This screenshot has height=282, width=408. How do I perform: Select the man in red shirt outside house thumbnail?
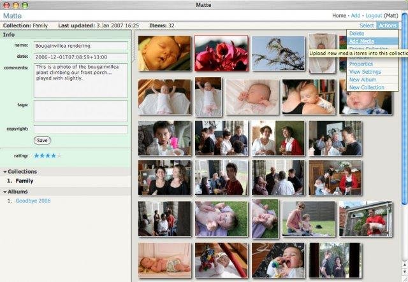click(x=365, y=219)
